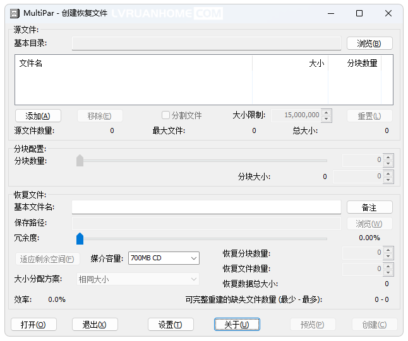Screen dimensions: 408x341
Task: Click the 关于(U) button
Action: coord(237,325)
